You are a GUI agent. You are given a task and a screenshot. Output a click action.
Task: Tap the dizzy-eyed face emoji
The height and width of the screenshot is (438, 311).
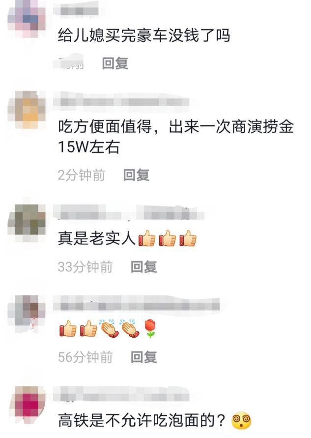click(242, 420)
